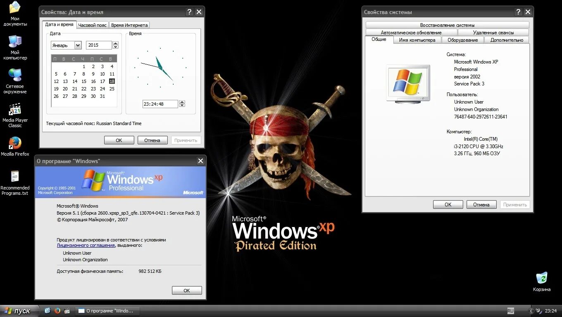Select day 18 in the calendar
Screen dimensions: 562x317
click(112, 81)
